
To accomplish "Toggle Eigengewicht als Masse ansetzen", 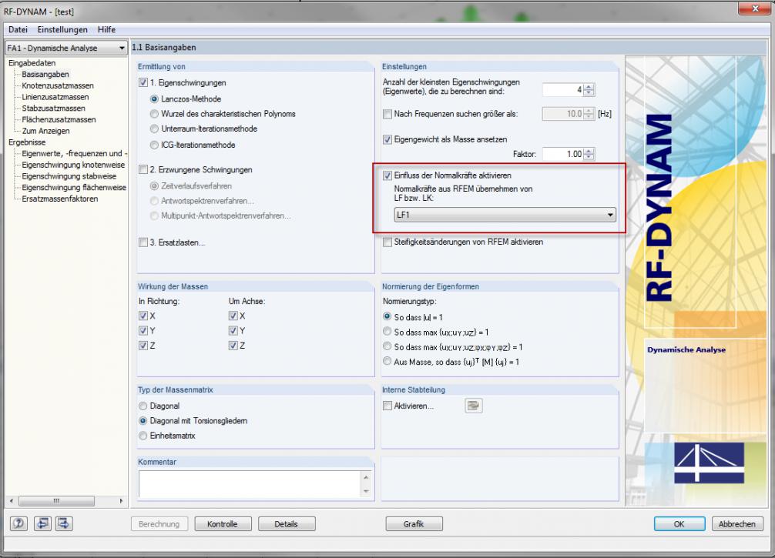I will (x=387, y=139).
